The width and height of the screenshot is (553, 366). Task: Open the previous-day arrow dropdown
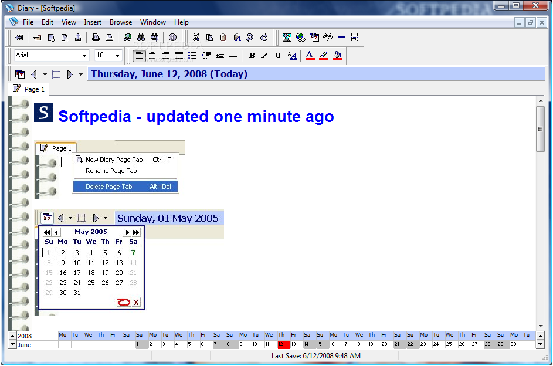tap(45, 74)
